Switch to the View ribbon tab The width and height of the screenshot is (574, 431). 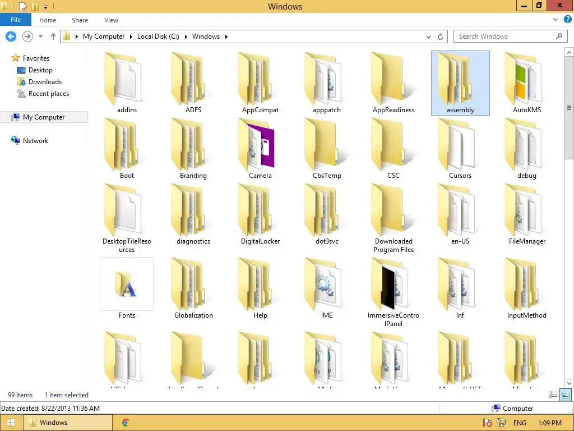coord(111,20)
